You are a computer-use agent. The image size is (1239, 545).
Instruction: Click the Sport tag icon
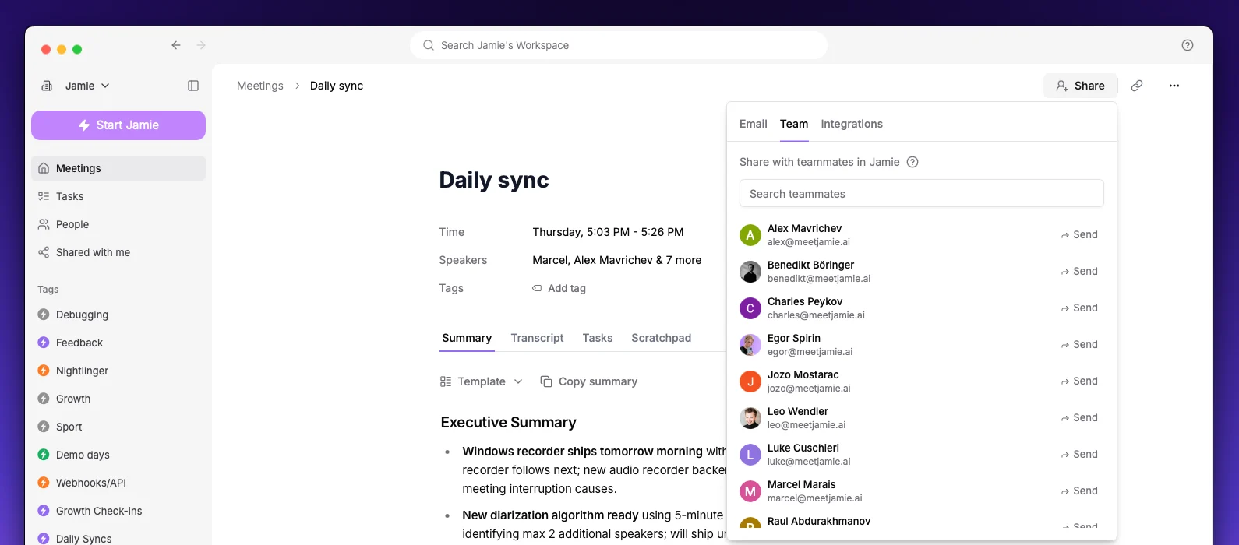point(44,427)
